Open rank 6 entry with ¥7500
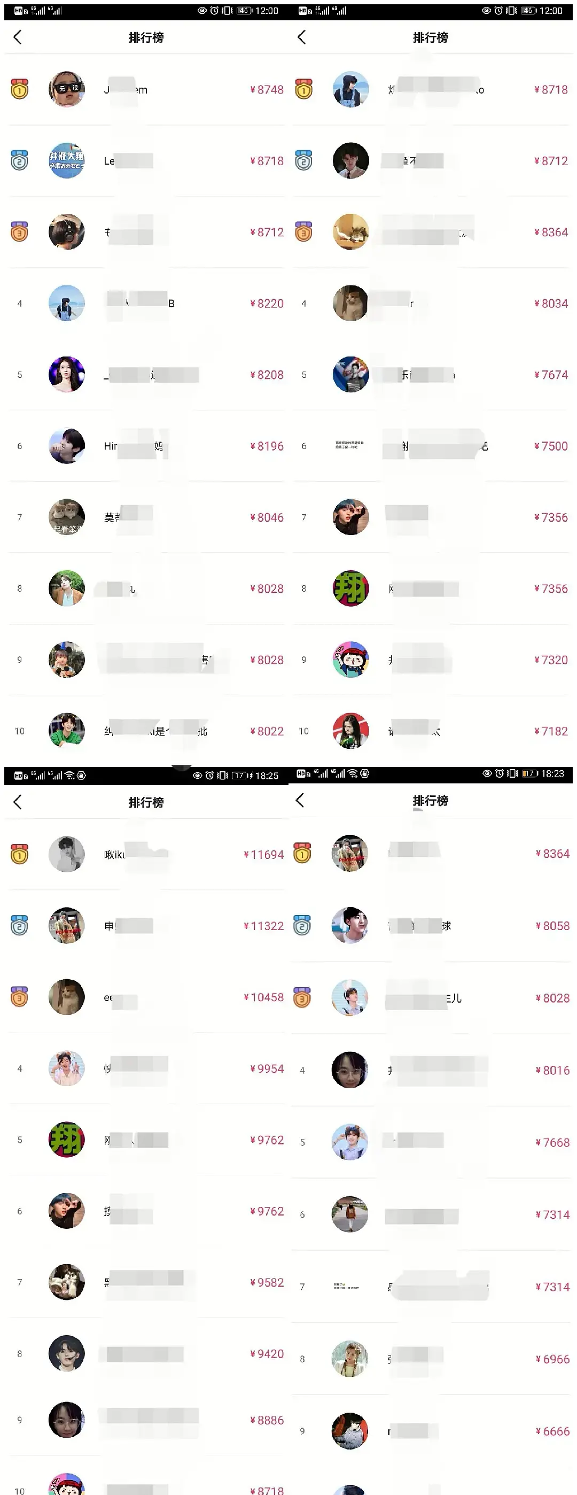The width and height of the screenshot is (577, 1495). tap(432, 446)
